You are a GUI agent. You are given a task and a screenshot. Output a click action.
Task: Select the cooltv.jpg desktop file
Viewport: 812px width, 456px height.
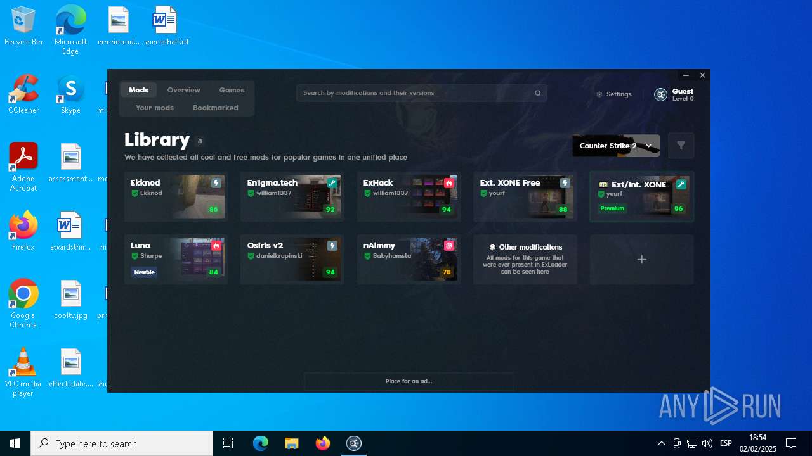click(x=70, y=300)
